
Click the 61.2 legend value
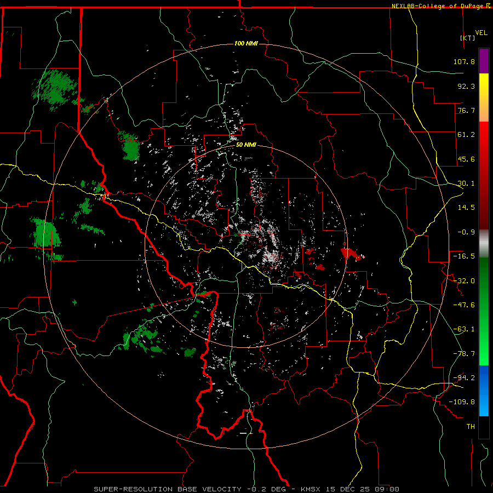pyautogui.click(x=466, y=135)
